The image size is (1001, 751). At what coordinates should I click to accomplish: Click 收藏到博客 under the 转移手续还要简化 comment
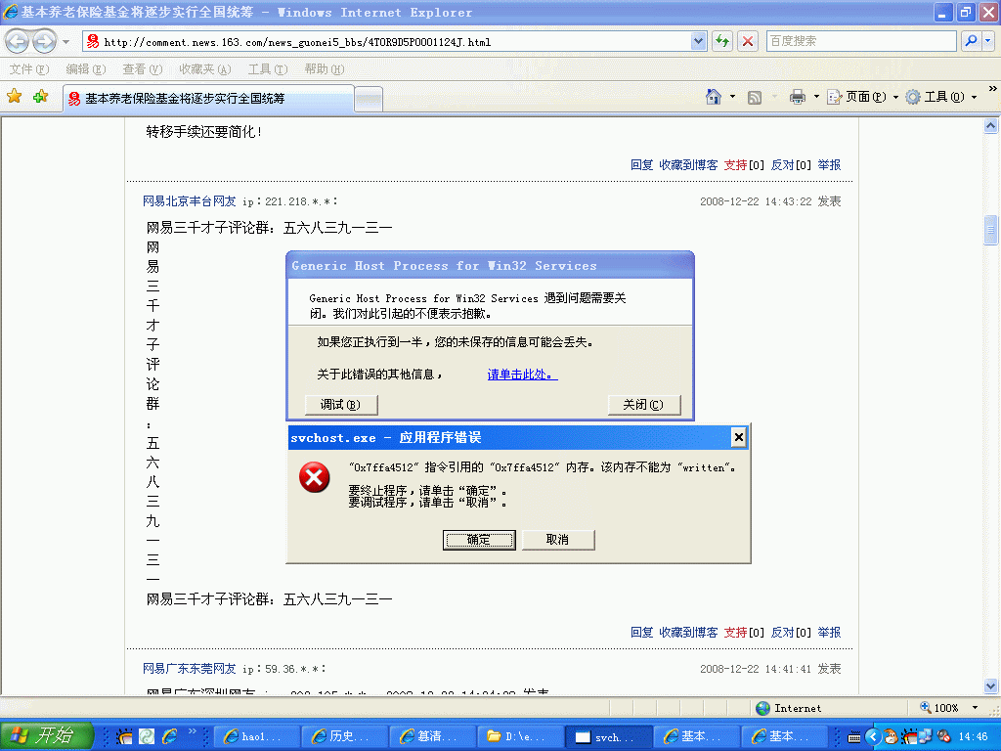688,164
